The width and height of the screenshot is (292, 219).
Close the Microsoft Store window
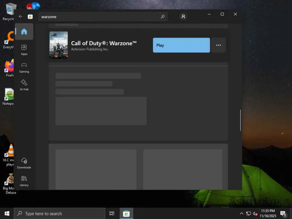click(235, 14)
